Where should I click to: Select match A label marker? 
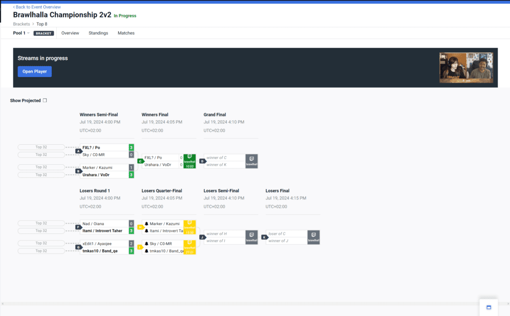click(x=78, y=151)
